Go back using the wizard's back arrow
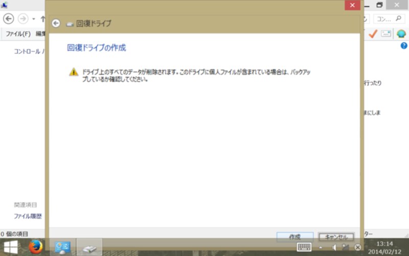409x256 pixels. tap(56, 23)
